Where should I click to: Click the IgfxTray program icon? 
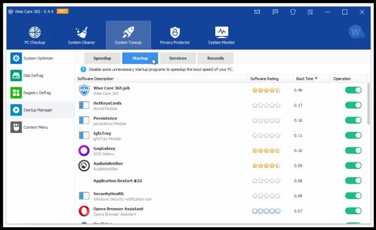[x=84, y=136]
